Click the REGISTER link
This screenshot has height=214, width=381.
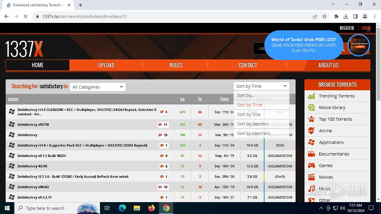[347, 28]
